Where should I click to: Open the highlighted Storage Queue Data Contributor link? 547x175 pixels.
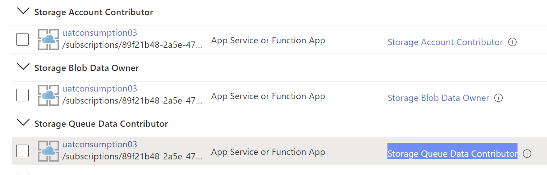(x=452, y=154)
